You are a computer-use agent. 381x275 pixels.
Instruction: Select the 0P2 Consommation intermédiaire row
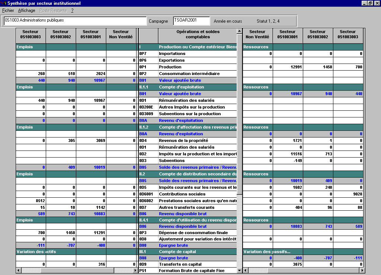point(188,74)
